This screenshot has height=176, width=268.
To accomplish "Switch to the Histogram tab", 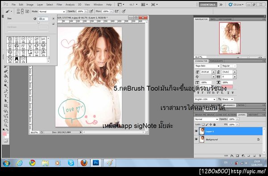I will click(225, 19).
